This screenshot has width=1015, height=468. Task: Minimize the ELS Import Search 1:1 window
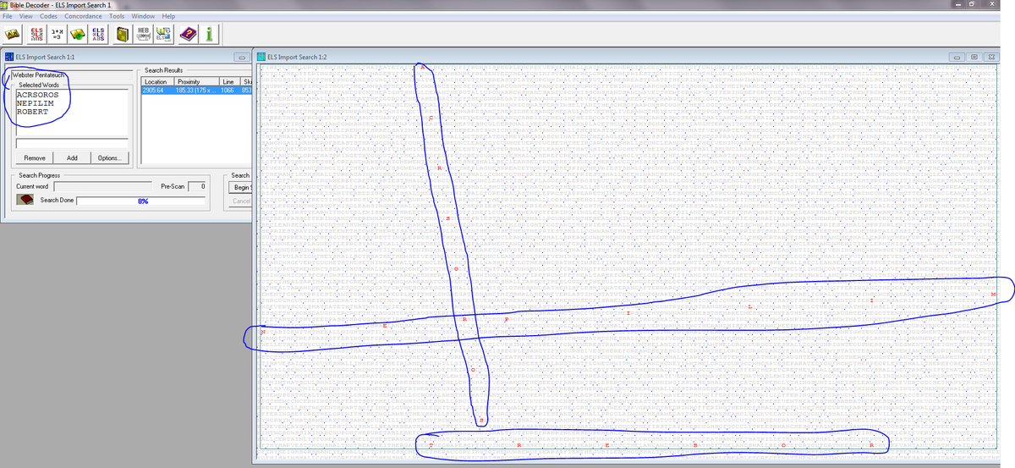(242, 57)
